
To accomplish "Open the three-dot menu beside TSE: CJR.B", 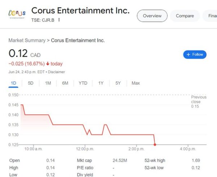I will point(59,20).
